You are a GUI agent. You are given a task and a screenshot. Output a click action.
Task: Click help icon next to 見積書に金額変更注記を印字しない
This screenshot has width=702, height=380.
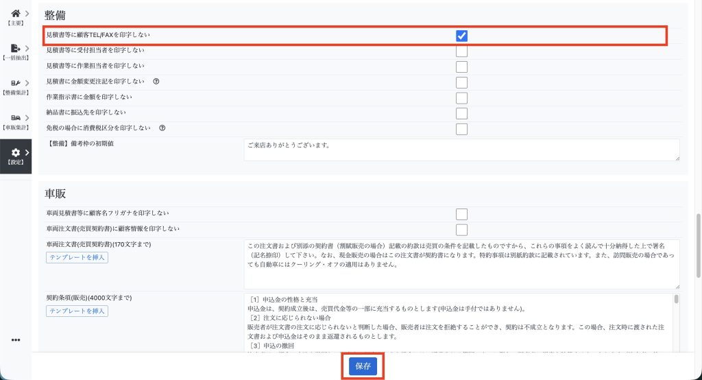tap(156, 81)
